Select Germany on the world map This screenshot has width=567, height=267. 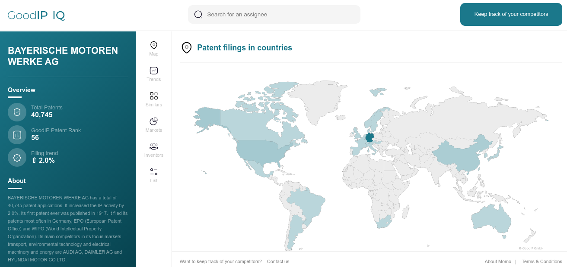(370, 137)
